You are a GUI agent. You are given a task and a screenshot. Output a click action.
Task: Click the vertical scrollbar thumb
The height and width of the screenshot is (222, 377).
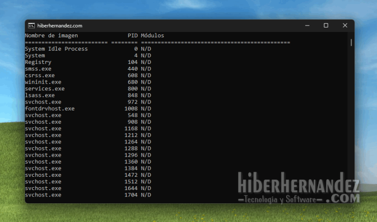tap(351, 43)
